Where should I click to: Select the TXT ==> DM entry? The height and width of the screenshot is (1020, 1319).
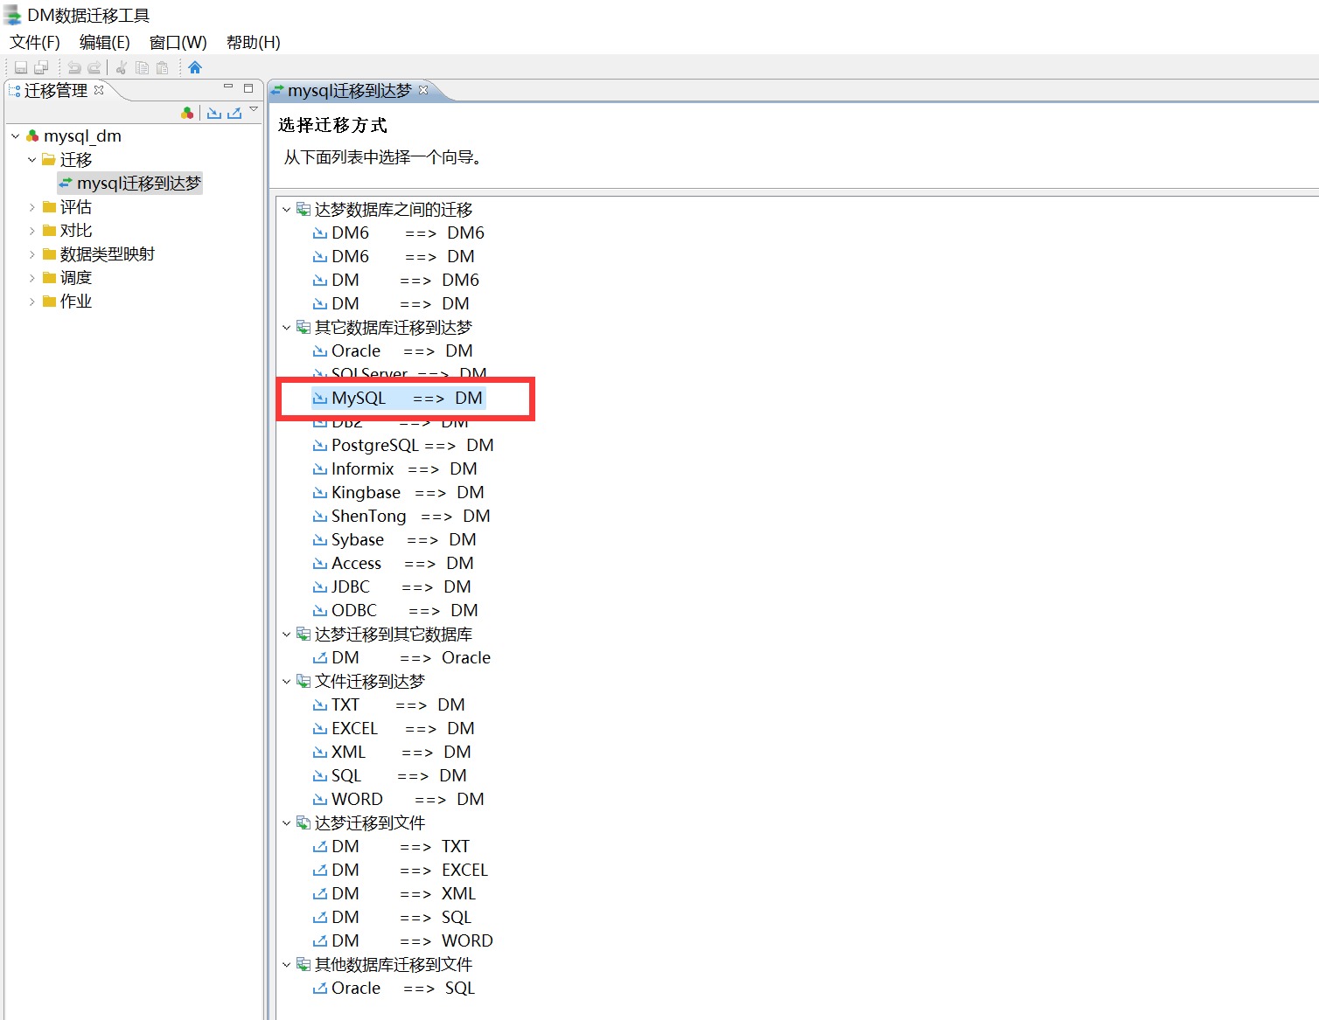point(398,705)
